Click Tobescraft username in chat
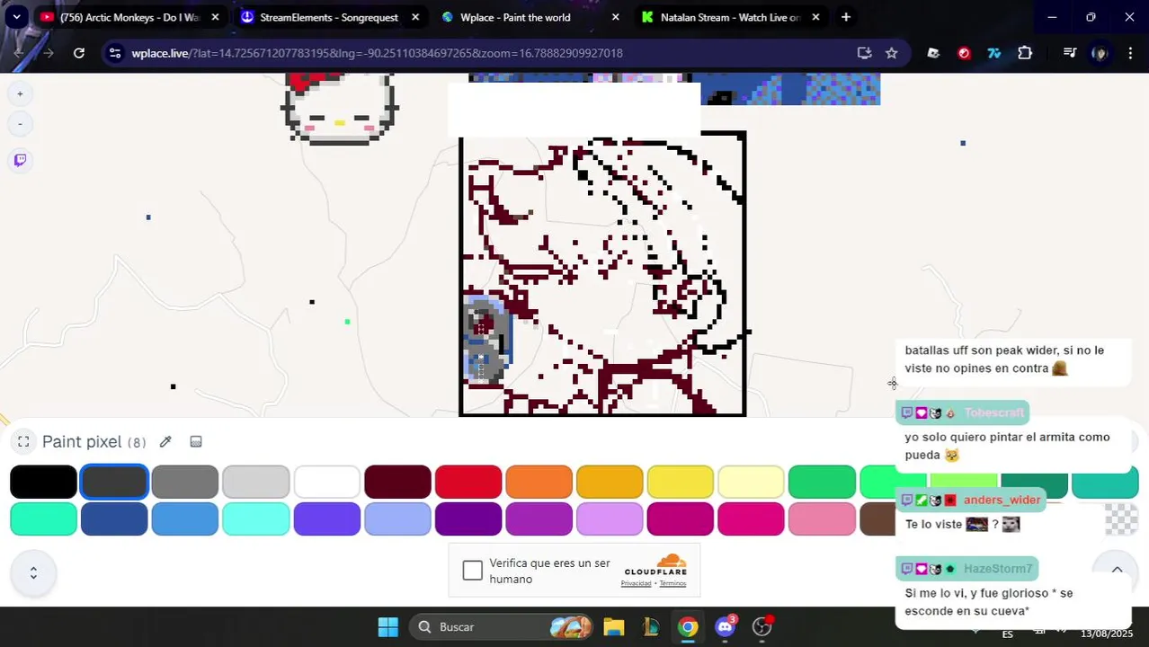Image resolution: width=1149 pixels, height=647 pixels. pyautogui.click(x=993, y=412)
